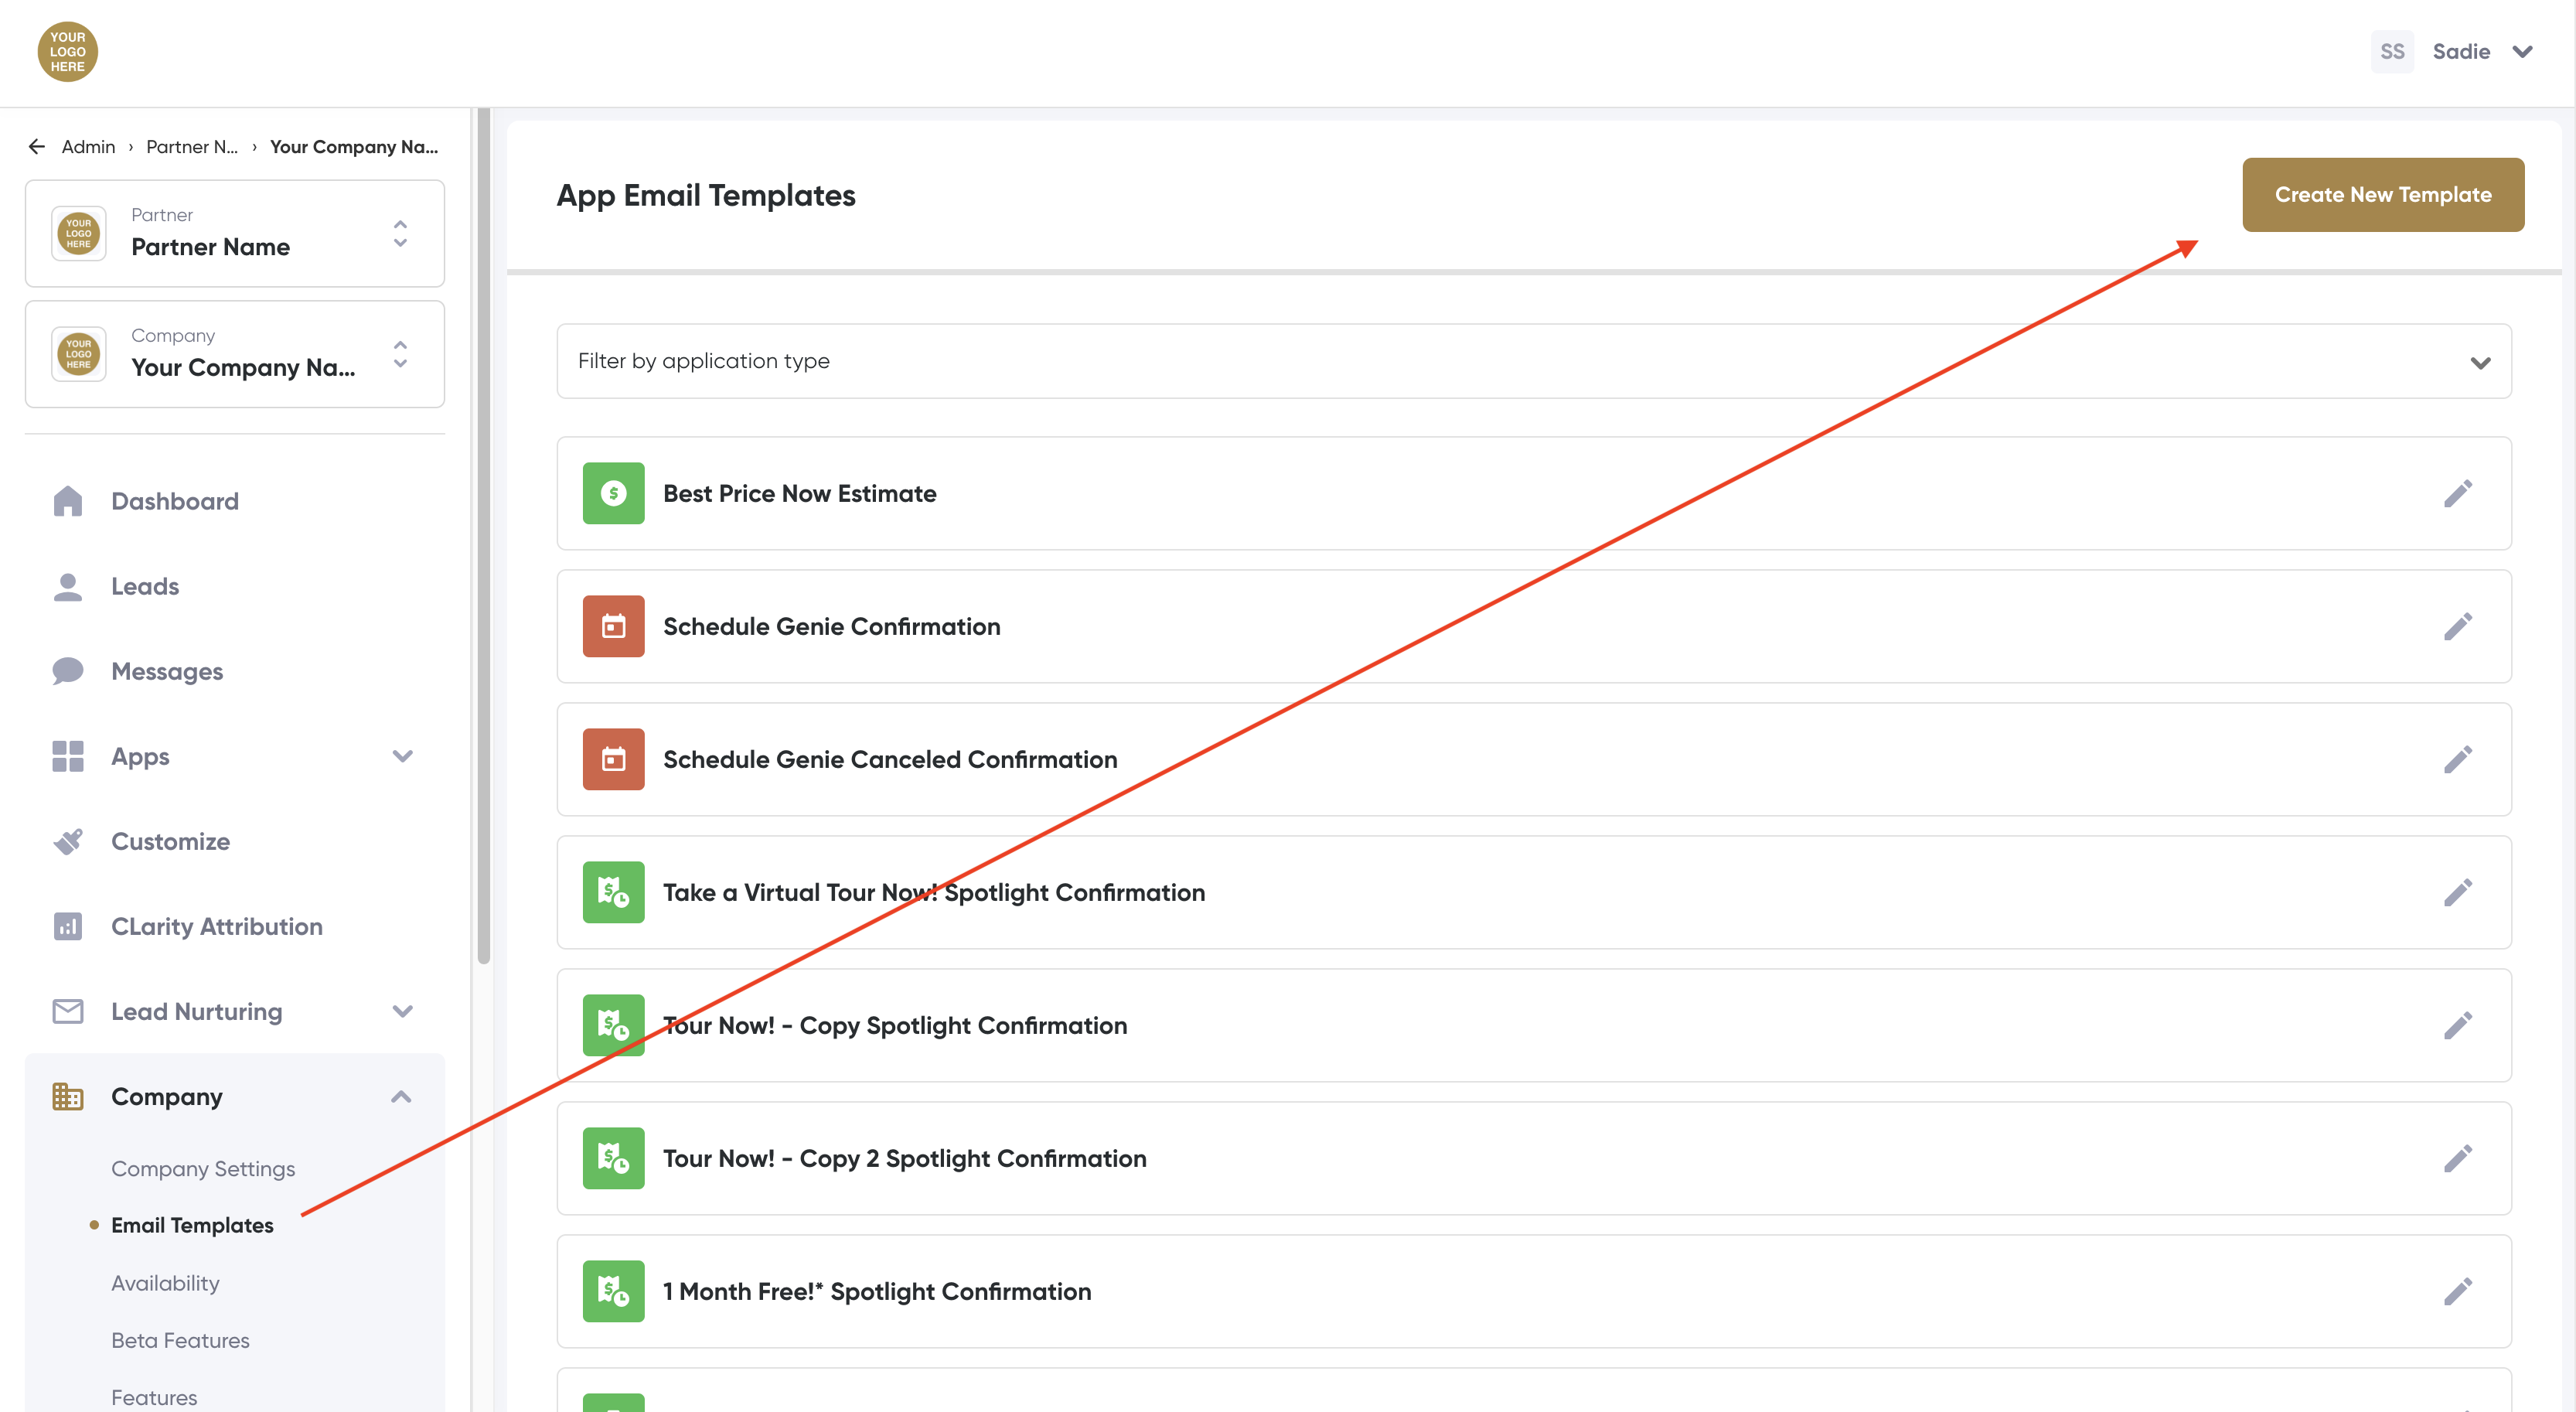This screenshot has width=2576, height=1412.
Task: Click edit pencil for 1 Month Free! Spotlight
Action: (2458, 1291)
